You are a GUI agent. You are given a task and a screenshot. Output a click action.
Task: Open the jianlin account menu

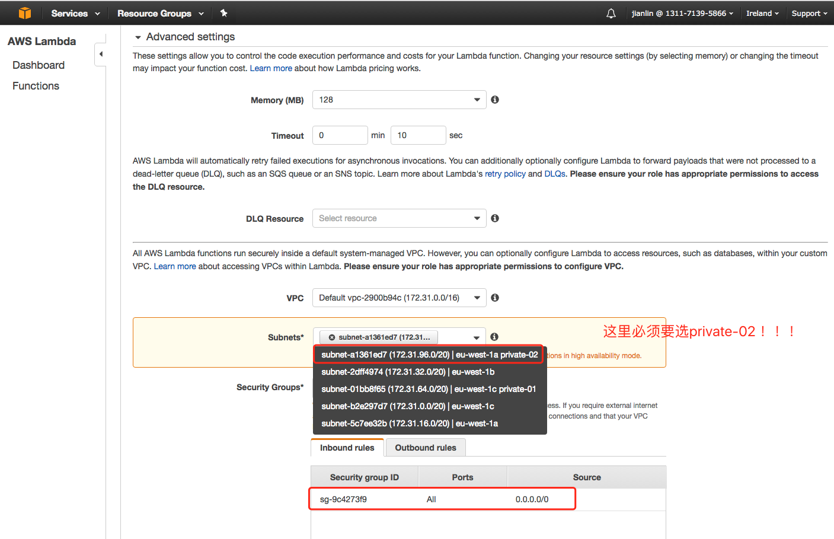click(x=682, y=13)
